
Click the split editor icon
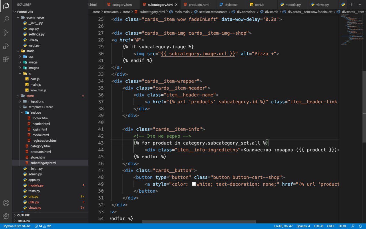click(351, 5)
